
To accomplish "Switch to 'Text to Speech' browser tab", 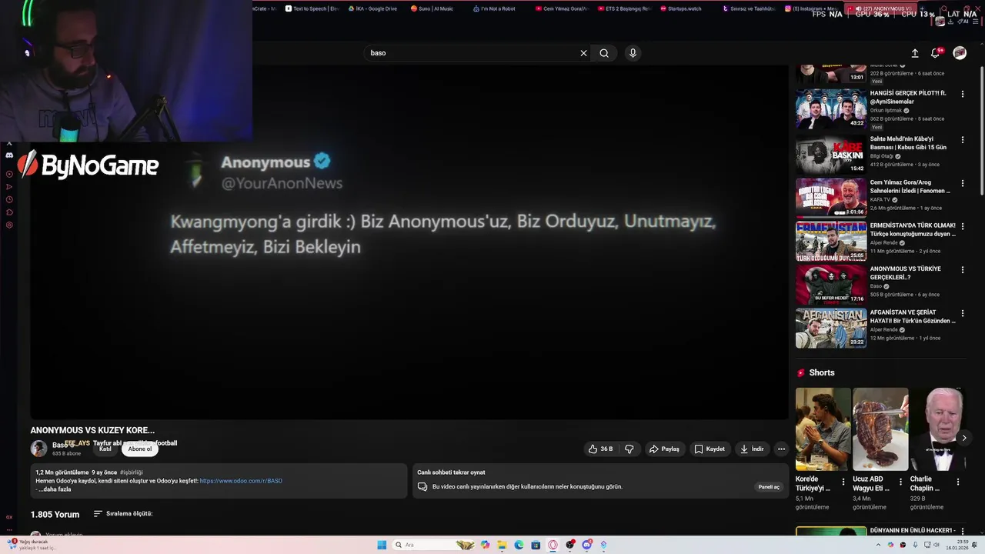I will 312,8.
